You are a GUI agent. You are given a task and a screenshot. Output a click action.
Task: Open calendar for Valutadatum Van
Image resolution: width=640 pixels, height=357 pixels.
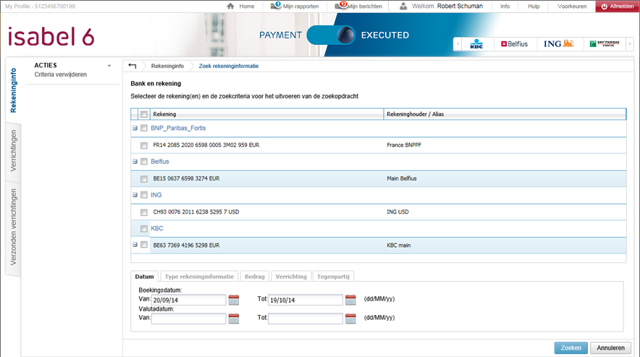click(234, 318)
